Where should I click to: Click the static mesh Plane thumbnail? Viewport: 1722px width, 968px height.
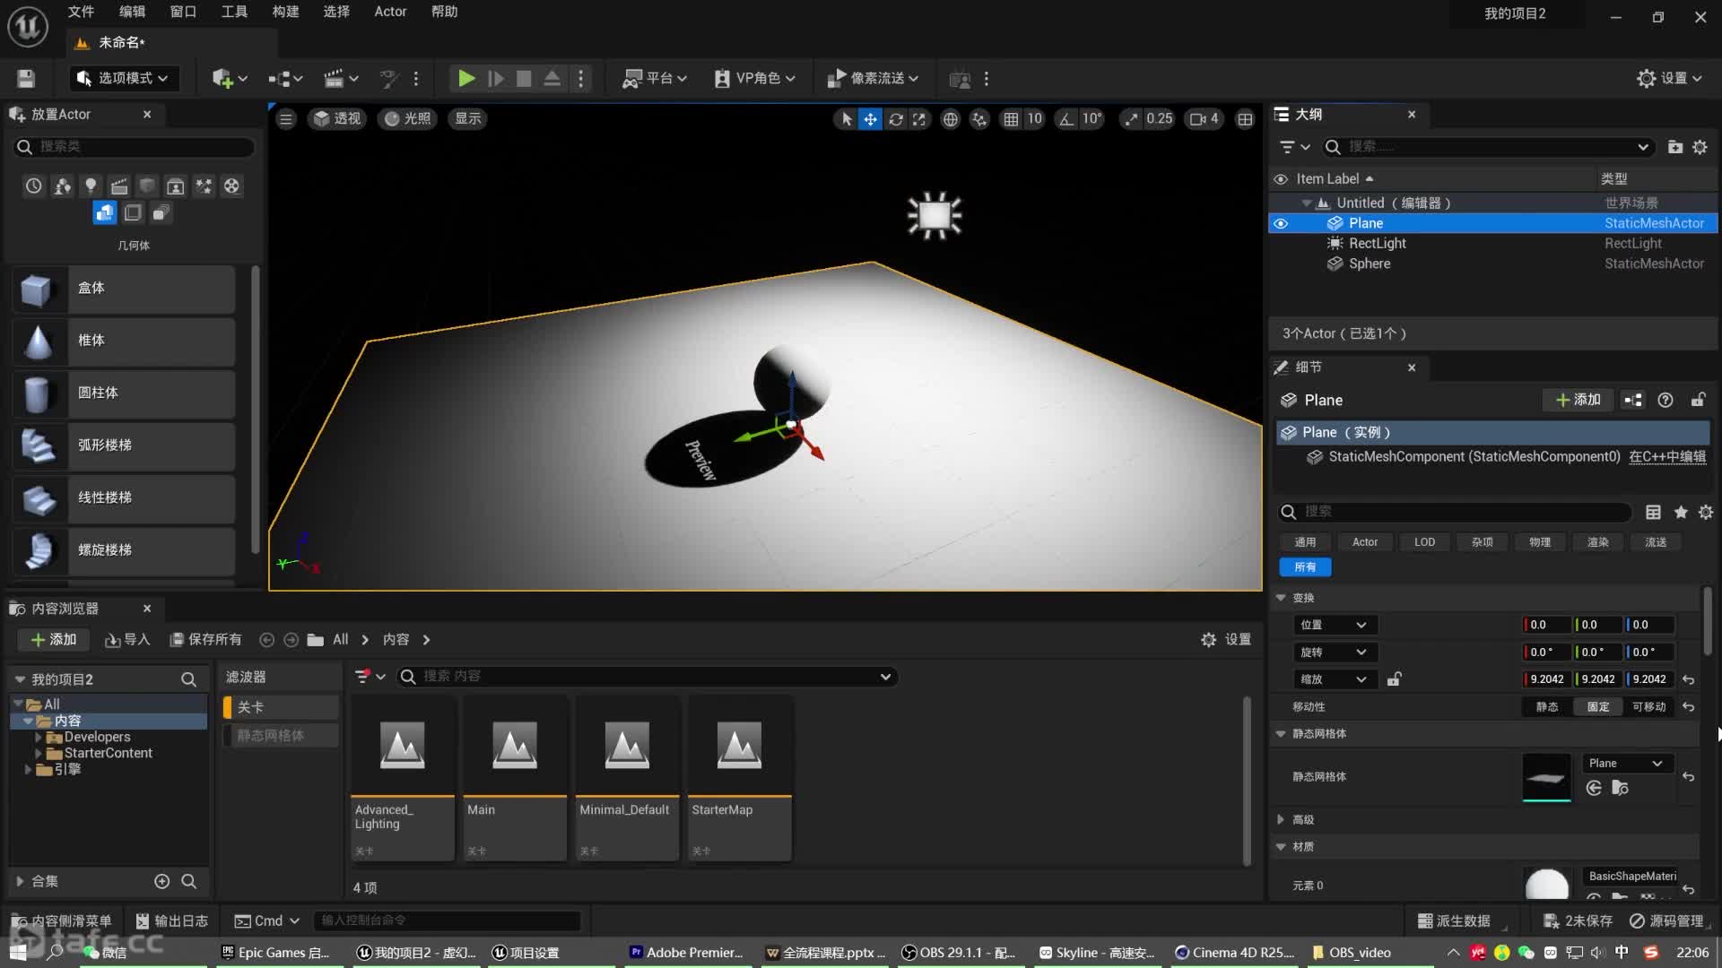pos(1546,777)
